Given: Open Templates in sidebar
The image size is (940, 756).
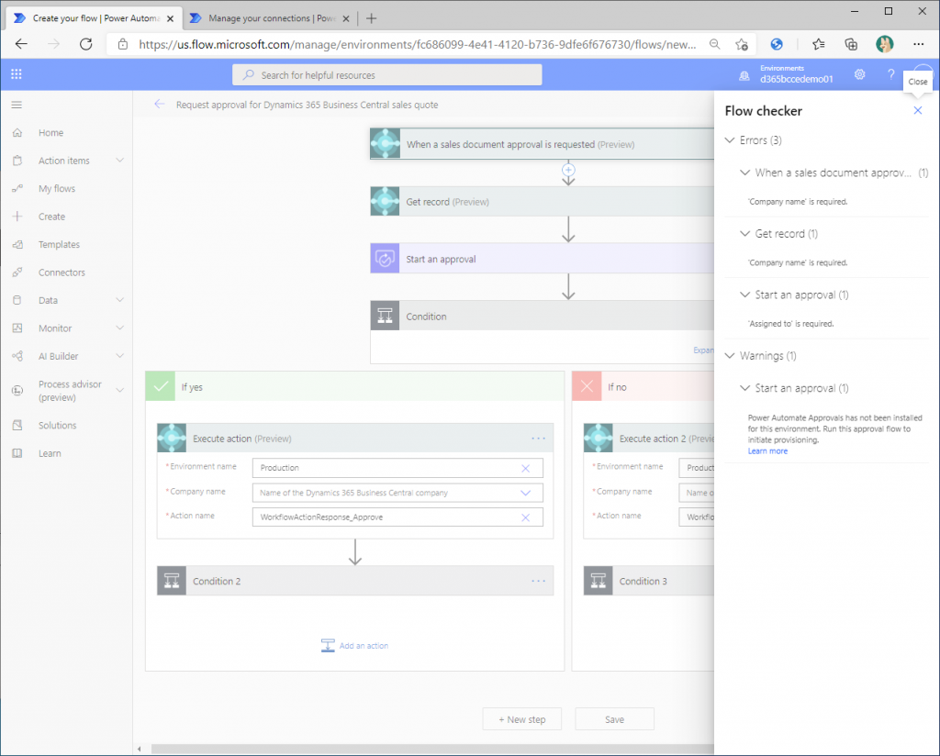Looking at the screenshot, I should pyautogui.click(x=59, y=244).
